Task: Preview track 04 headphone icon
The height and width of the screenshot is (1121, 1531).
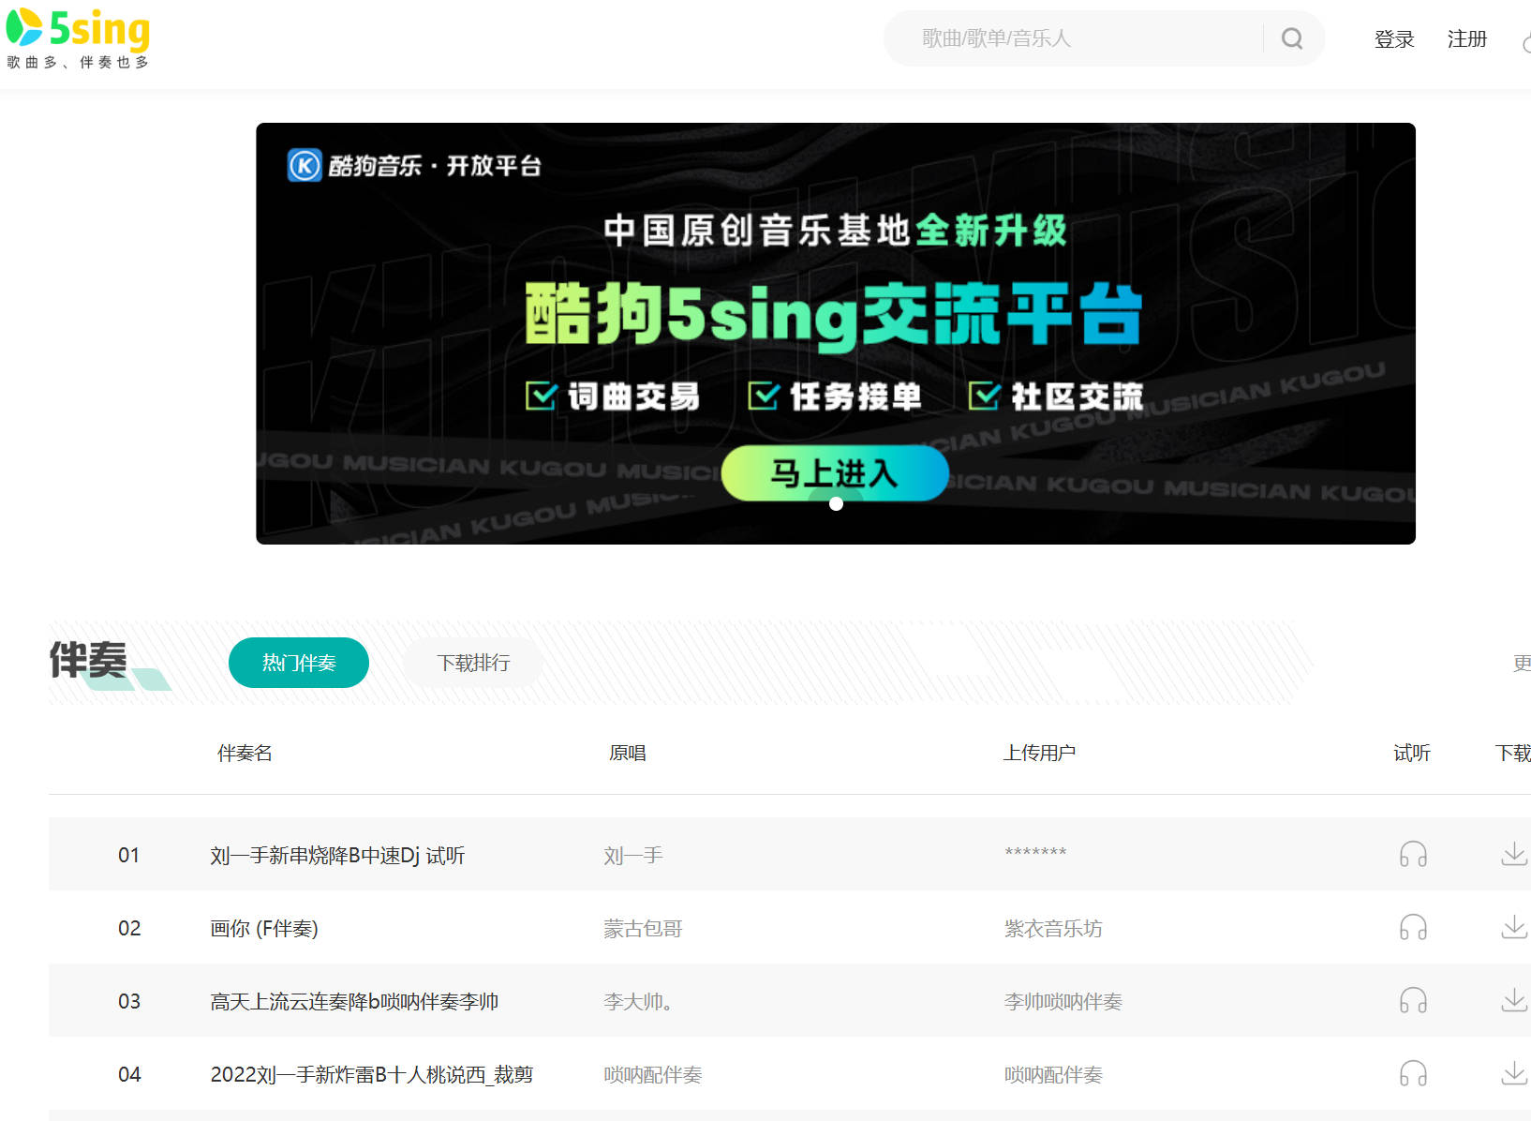Action: pos(1413,1073)
